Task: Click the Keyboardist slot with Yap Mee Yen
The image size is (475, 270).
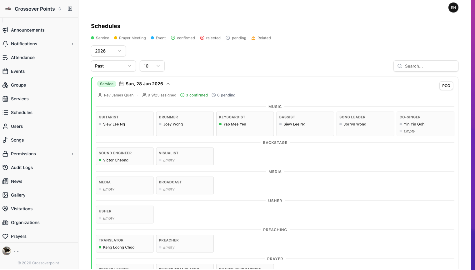Action: (245, 124)
